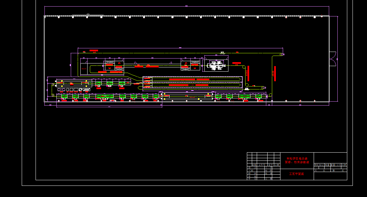Select the white machinery block in the purple enclosure

(216, 65)
